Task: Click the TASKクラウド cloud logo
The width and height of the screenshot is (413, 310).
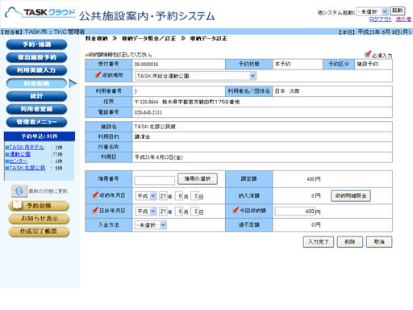Action: tap(40, 12)
